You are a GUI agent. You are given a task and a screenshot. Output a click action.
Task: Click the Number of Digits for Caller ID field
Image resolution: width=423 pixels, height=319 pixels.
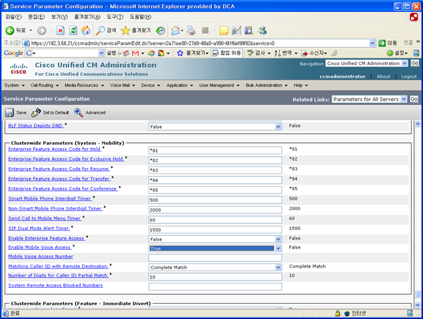pos(215,276)
